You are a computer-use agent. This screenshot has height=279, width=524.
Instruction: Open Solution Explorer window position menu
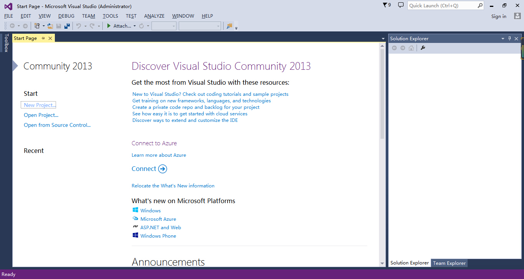(x=503, y=39)
